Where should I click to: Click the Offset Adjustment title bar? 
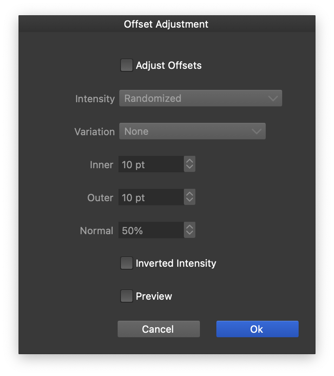click(x=166, y=24)
